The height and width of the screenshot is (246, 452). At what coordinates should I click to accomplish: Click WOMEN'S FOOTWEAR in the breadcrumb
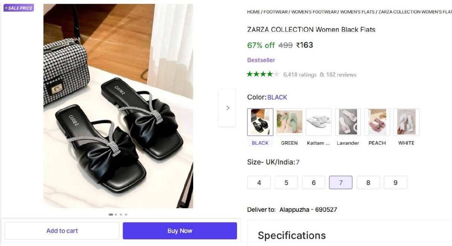point(314,12)
